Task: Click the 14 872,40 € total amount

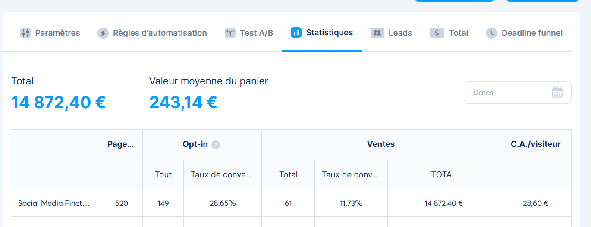Action: (x=58, y=103)
